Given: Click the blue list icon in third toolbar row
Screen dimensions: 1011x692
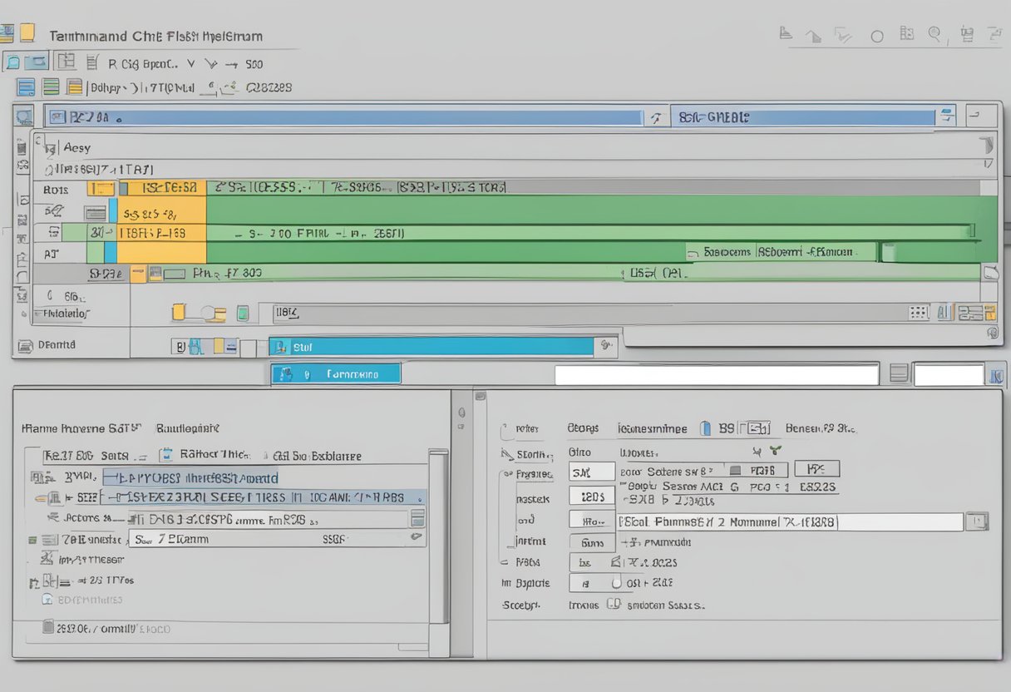Looking at the screenshot, I should point(26,86).
